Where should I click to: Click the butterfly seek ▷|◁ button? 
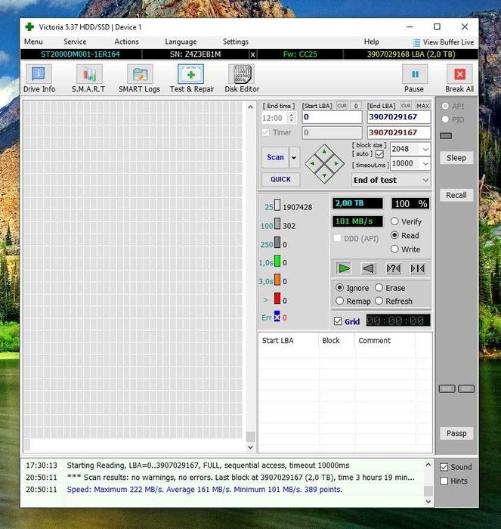[x=417, y=268]
